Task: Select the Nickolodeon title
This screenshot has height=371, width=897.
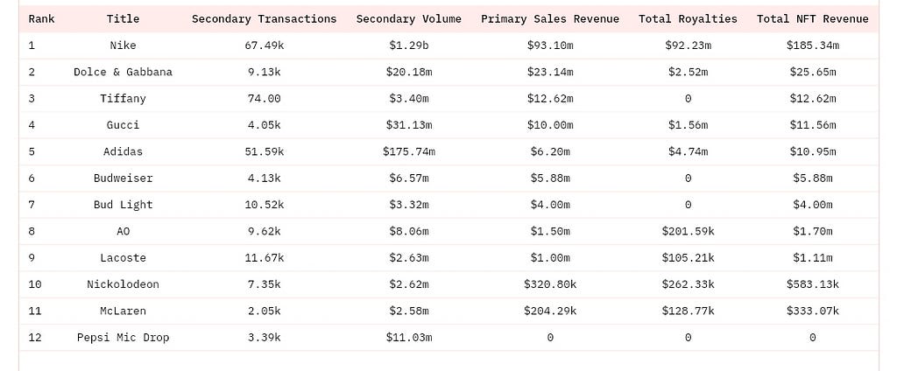Action: pyautogui.click(x=123, y=284)
